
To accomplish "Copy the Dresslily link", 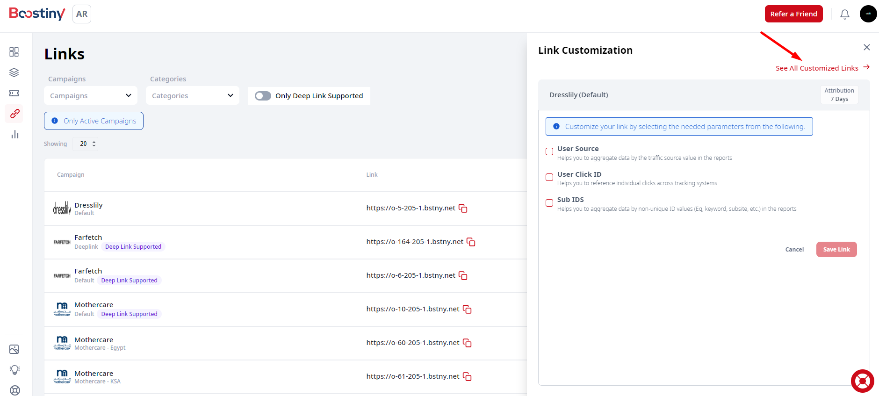I will pos(463,208).
